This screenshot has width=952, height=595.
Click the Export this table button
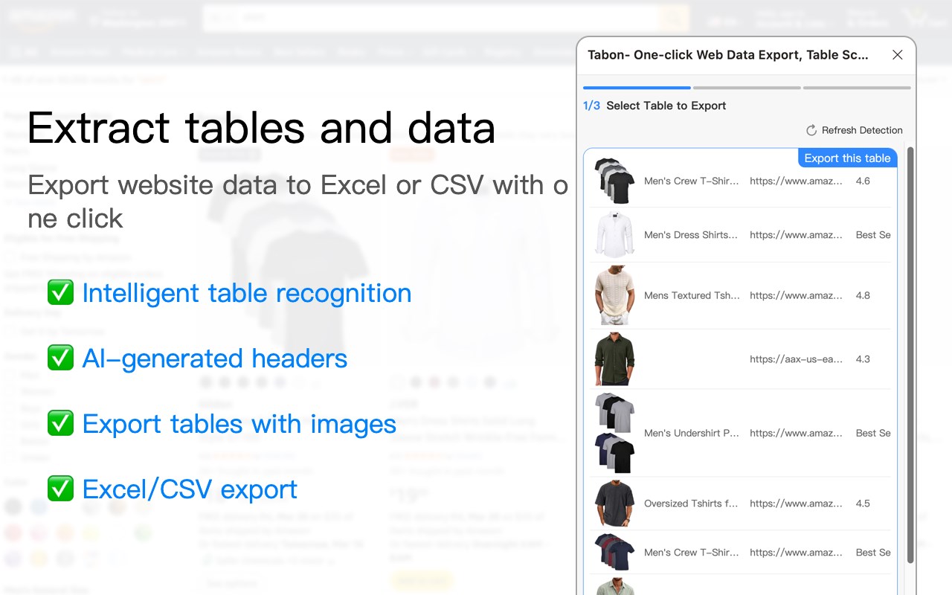point(847,158)
